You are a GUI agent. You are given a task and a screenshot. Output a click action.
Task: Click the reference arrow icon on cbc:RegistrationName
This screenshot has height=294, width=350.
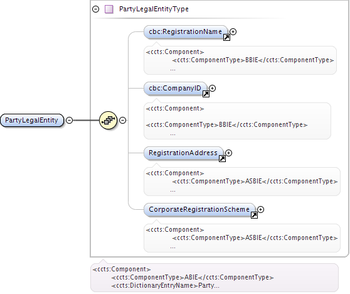click(x=226, y=38)
